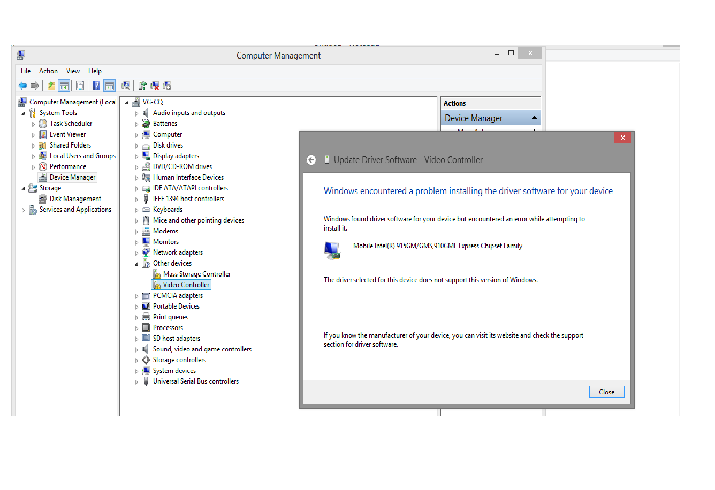Collapse the Storage tree node
The width and height of the screenshot is (715, 490).
[x=23, y=188]
